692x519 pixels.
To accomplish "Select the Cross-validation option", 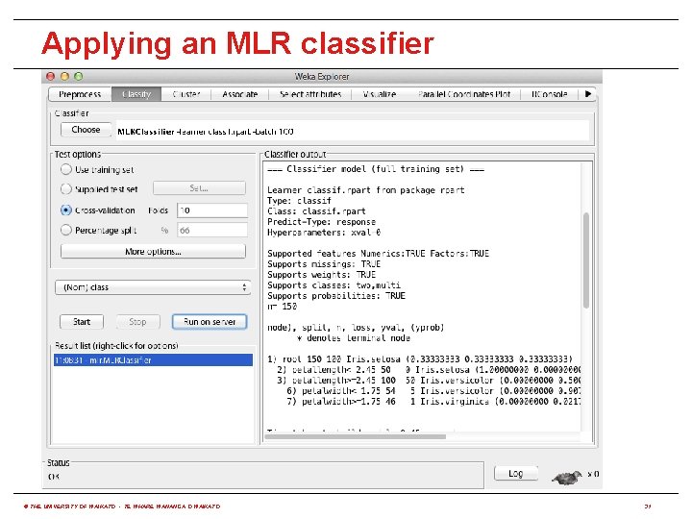I will coord(97,210).
